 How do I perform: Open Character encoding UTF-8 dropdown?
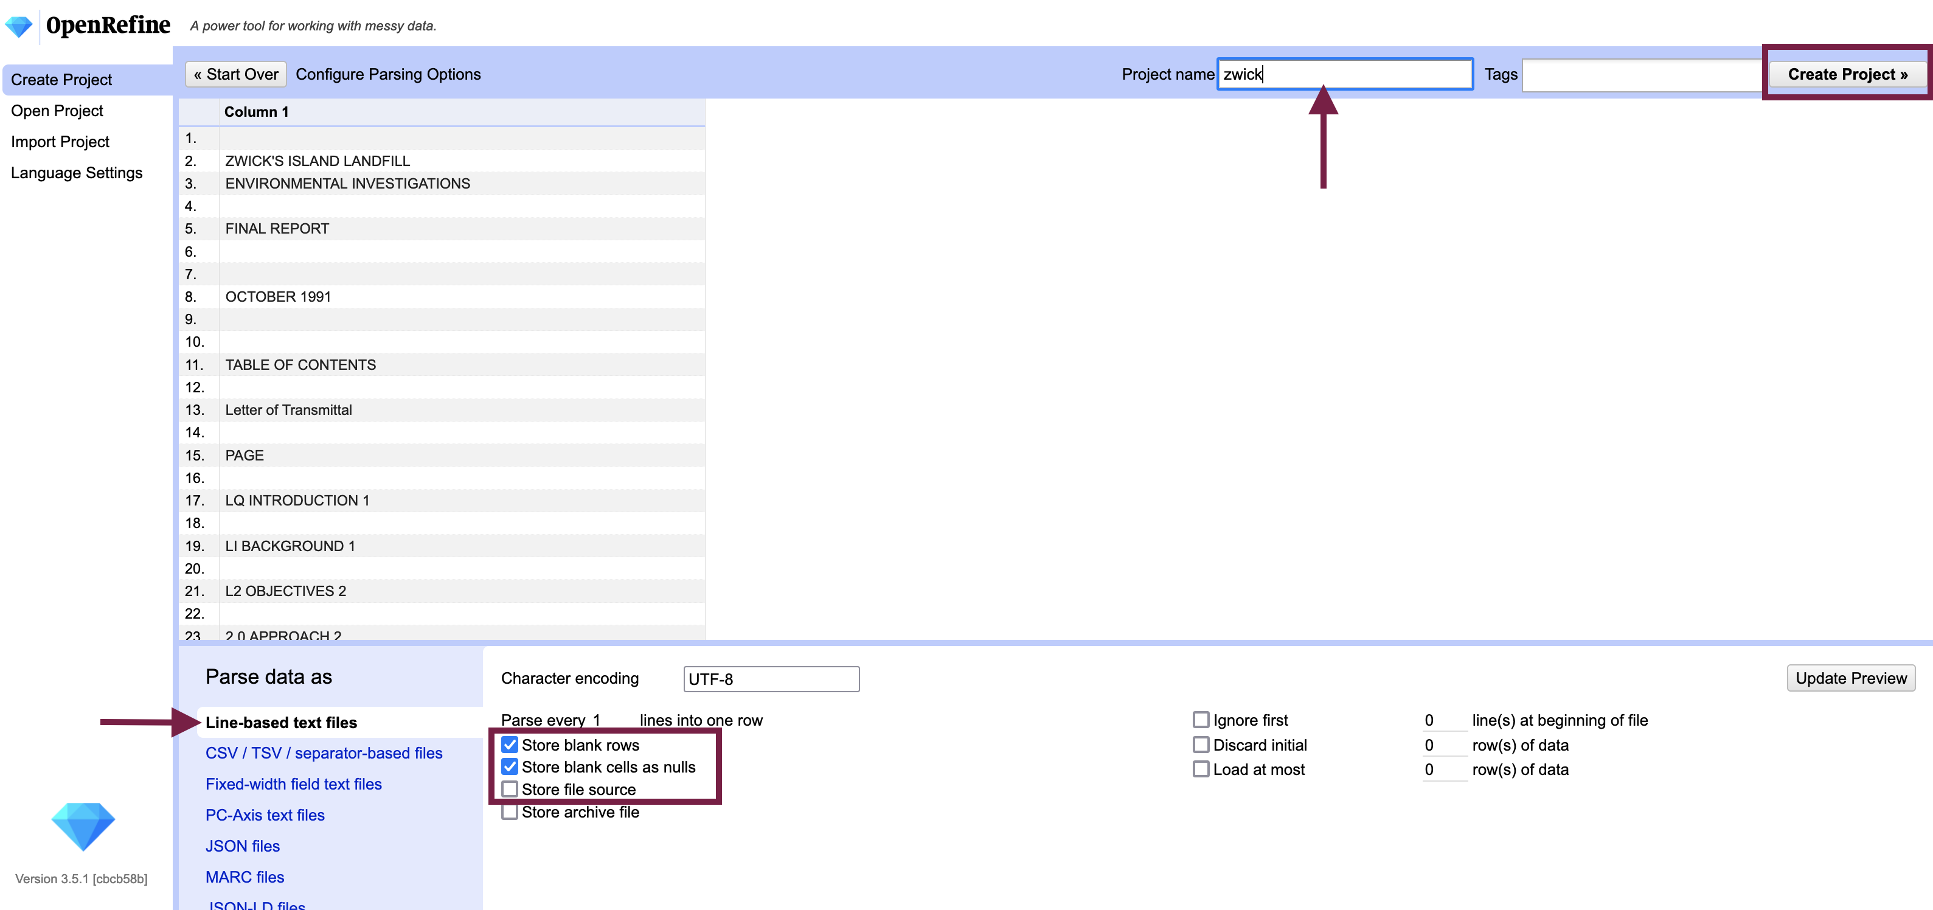pos(772,677)
